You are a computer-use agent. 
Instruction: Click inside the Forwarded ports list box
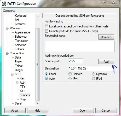click(80, 47)
